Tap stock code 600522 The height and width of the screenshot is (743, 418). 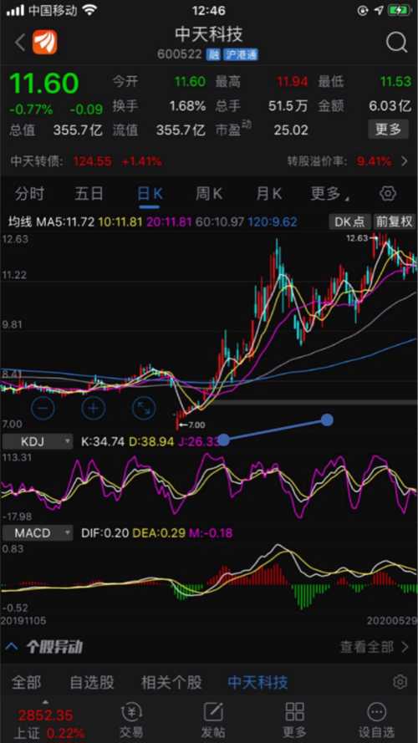pos(180,54)
